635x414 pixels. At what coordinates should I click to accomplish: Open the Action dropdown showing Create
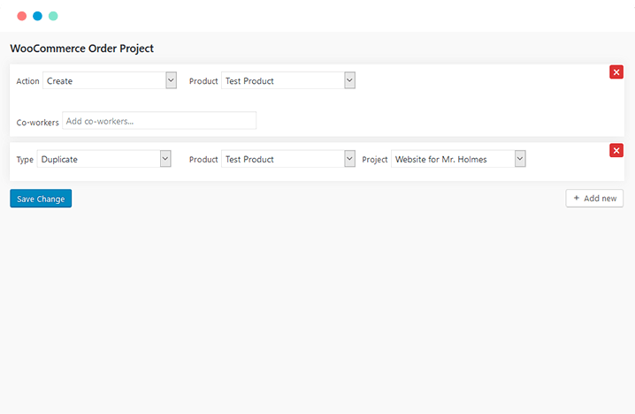[110, 80]
